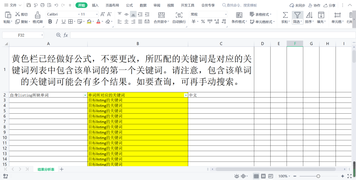Toggle bold formatting

(50, 21)
